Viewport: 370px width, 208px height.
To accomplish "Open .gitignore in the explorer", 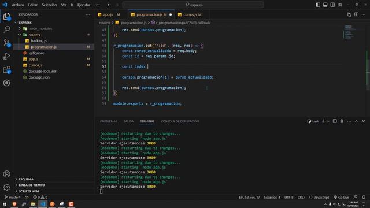I will [x=54, y=53].
